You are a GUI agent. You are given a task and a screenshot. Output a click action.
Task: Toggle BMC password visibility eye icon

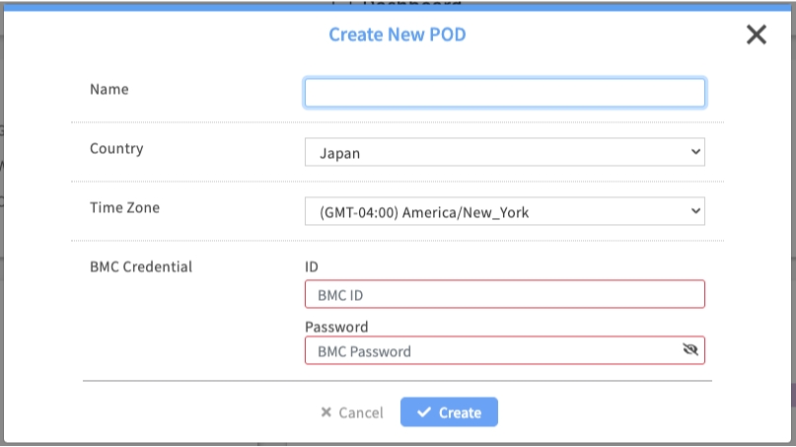[689, 350]
